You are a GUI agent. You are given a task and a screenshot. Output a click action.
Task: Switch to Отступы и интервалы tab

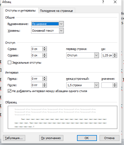[x=20, y=11]
